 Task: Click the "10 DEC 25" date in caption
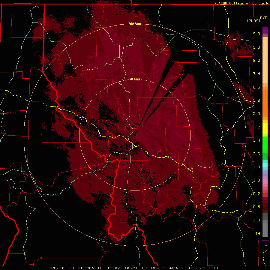(193, 268)
